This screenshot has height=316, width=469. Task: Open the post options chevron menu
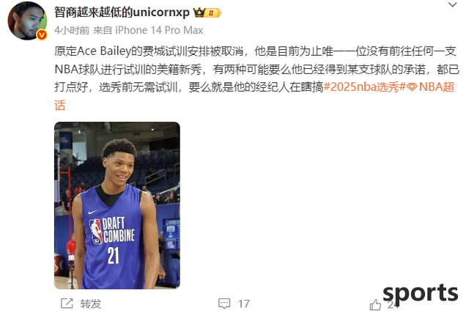(452, 5)
